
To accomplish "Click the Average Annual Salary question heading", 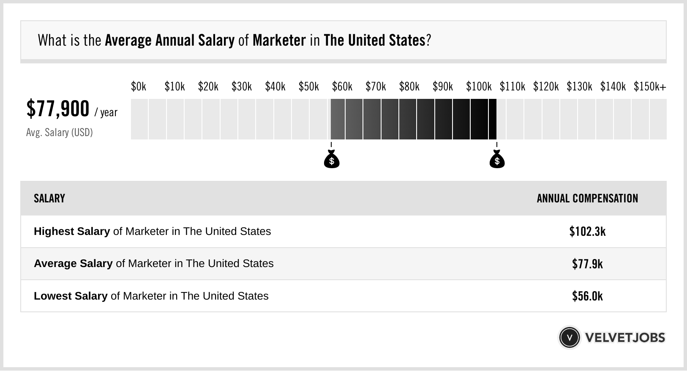I will pyautogui.click(x=234, y=41).
